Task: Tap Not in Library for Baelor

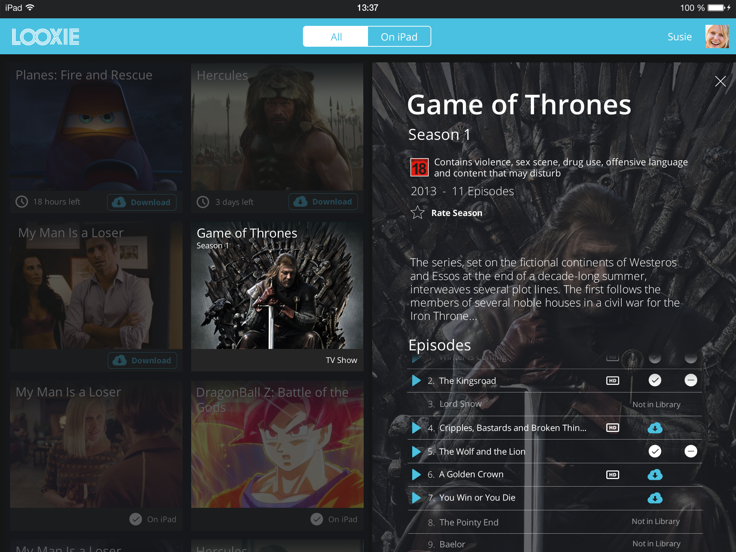Action: pyautogui.click(x=656, y=543)
